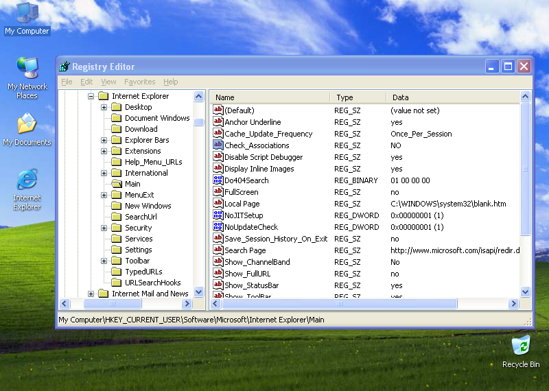Click the DWORD icon of NoJITSetup
Image resolution: width=549 pixels, height=391 pixels.
218,215
